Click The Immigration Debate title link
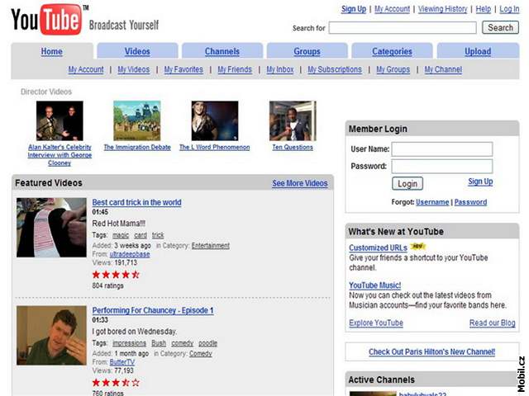 pyautogui.click(x=137, y=148)
